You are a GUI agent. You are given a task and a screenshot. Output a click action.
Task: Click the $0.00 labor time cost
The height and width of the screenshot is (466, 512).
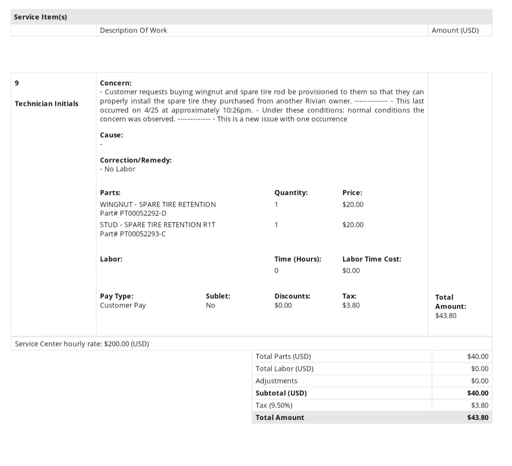pos(351,271)
